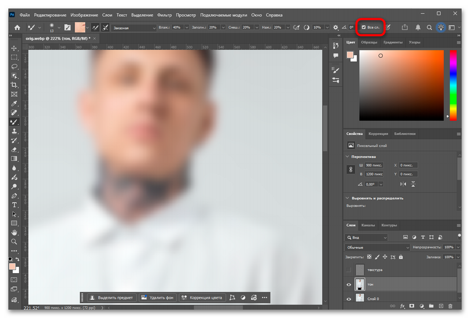Screen dimensions: 470x318
Task: Toggle lock all padlock icon
Action: click(401, 257)
